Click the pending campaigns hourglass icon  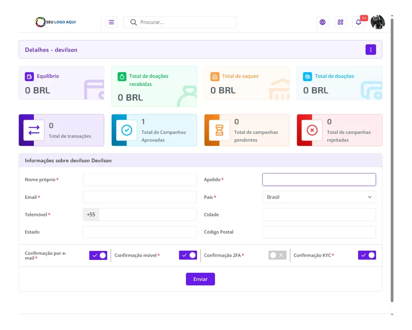click(x=219, y=130)
